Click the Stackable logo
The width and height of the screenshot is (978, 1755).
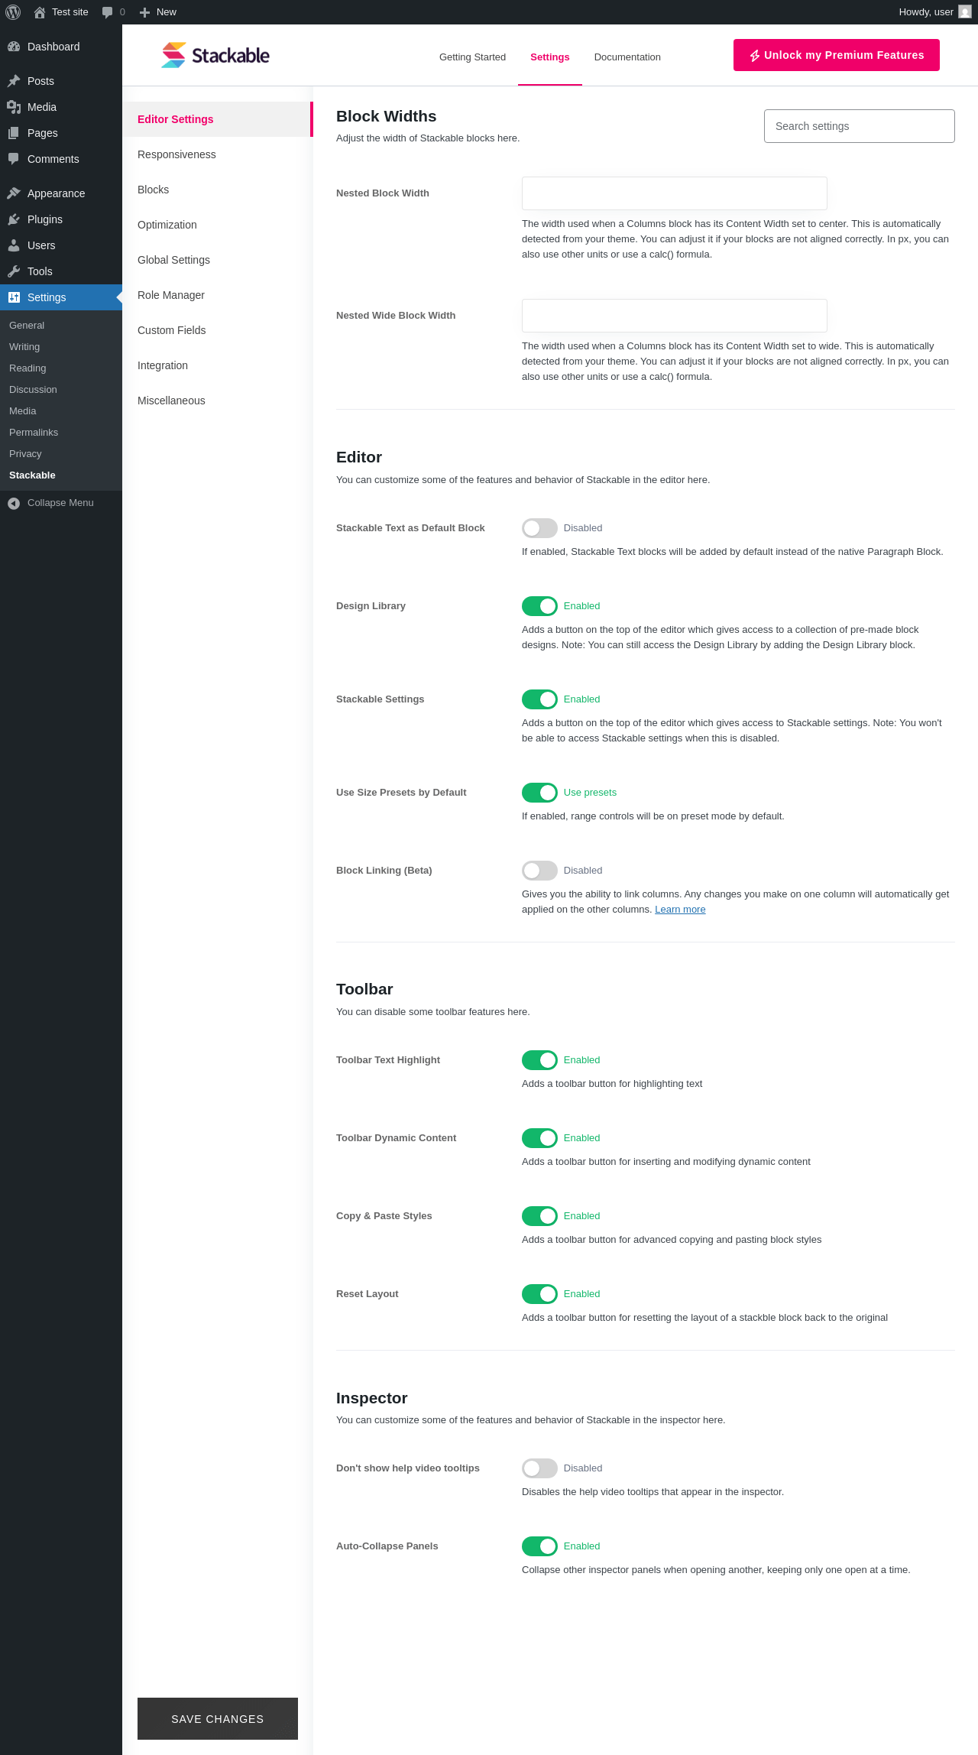point(215,56)
